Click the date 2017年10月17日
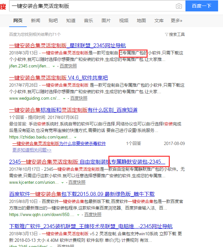The width and height of the screenshot is (223, 247). pyautogui.click(x=24, y=169)
